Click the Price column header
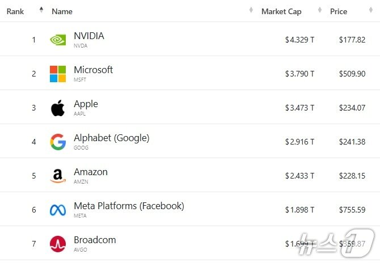 (339, 11)
